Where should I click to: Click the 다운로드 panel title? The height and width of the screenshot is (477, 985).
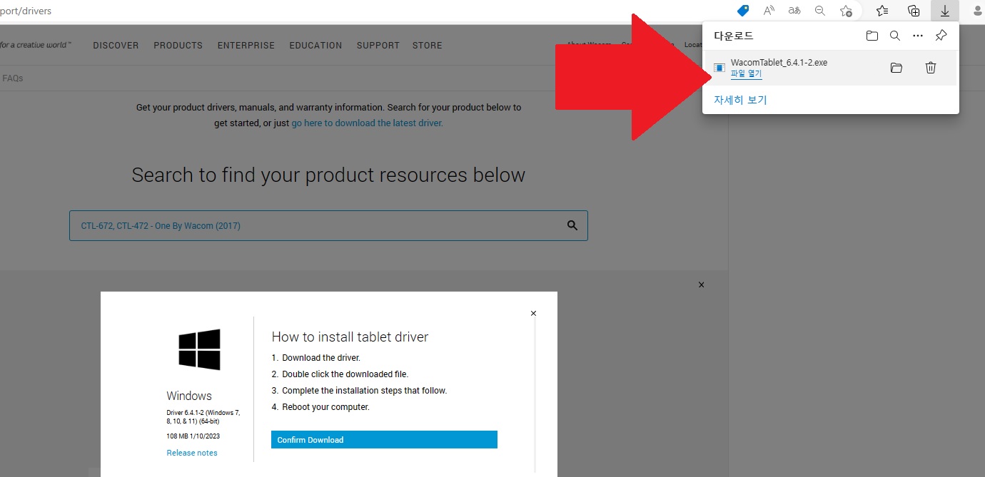[x=733, y=36]
